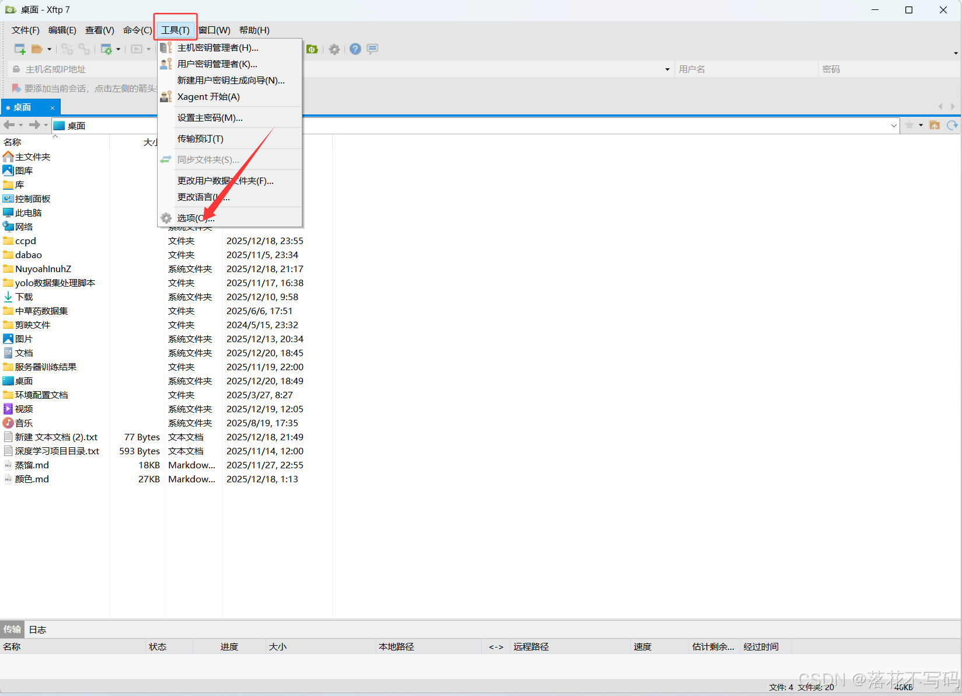Open the back history dropdown arrow
The height and width of the screenshot is (696, 962).
point(20,125)
